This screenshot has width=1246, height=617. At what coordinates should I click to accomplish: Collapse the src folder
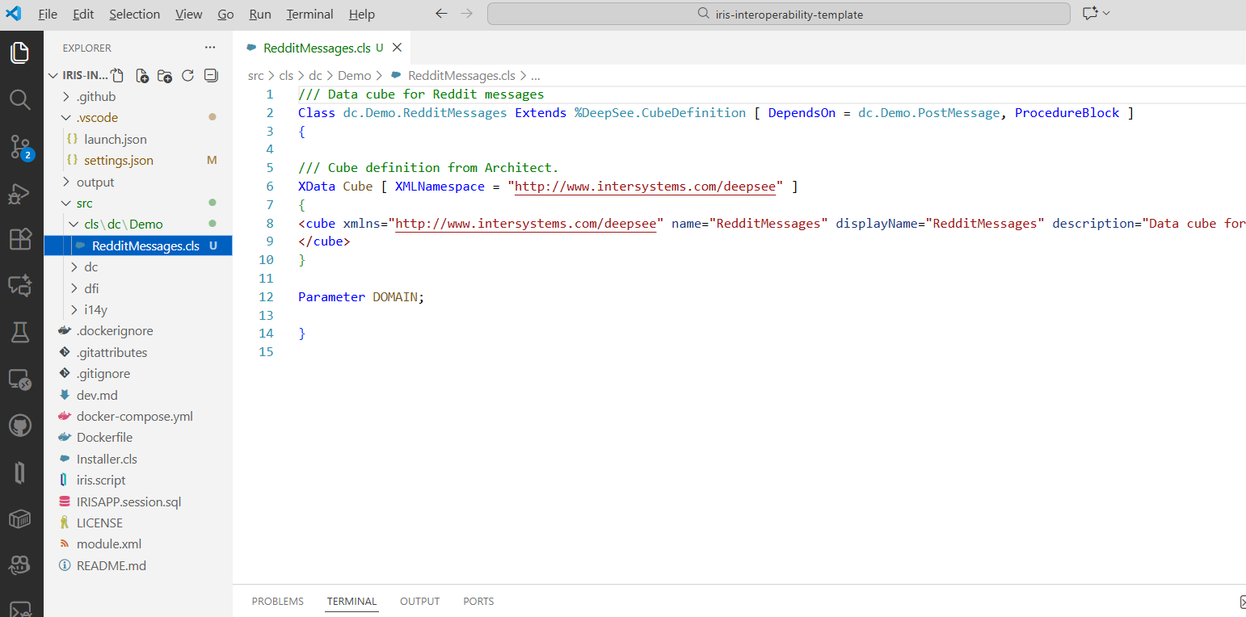pyautogui.click(x=84, y=204)
